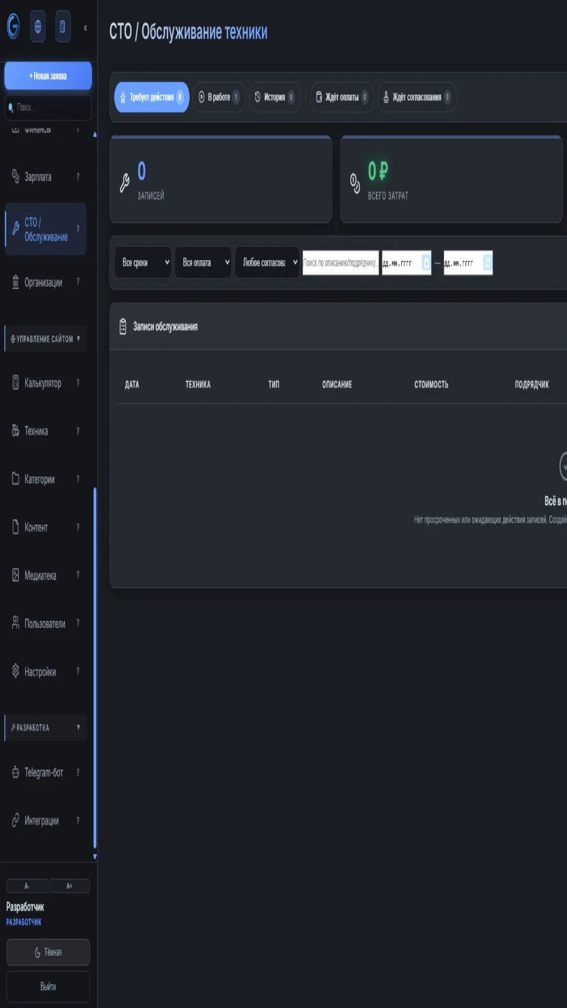The width and height of the screenshot is (567, 1008).
Task: Click the calendar icon in start date field
Action: 426,263
